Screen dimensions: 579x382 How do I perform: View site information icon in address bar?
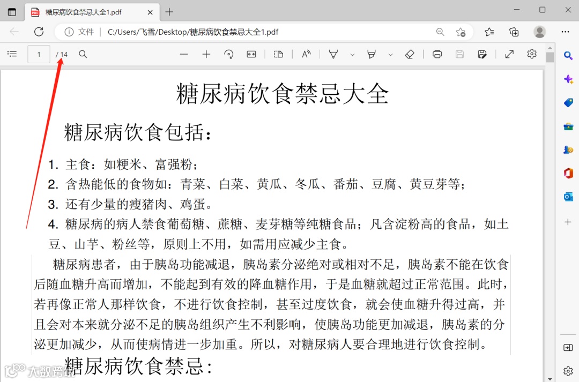[x=69, y=32]
